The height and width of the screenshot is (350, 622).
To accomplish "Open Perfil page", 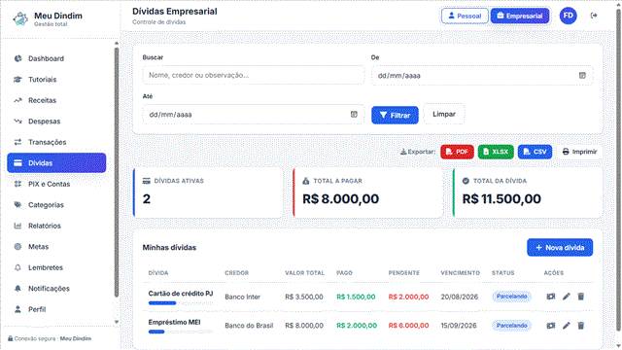I will point(56,309).
